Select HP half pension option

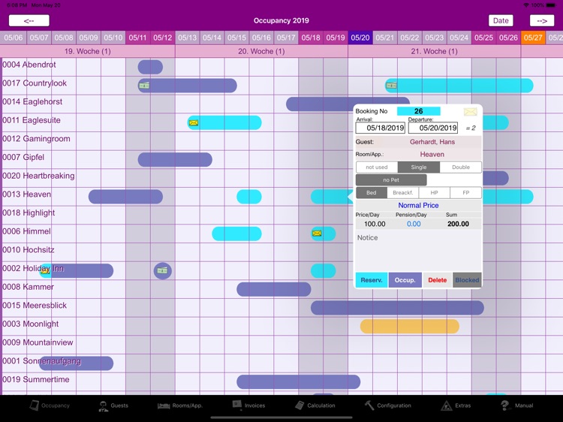click(434, 193)
